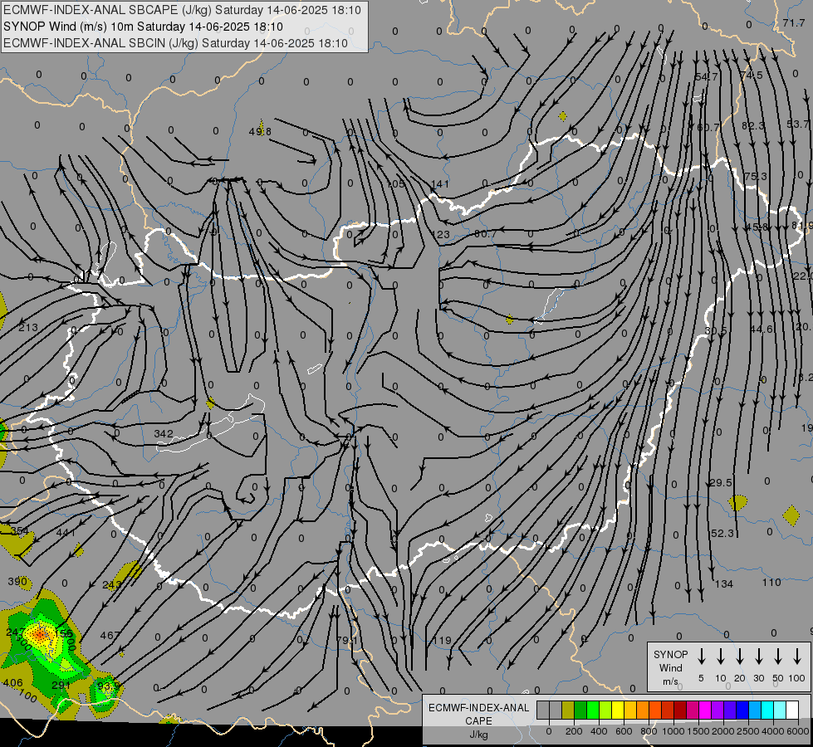
Task: Click the 49.8 CAPE value
Action: pos(260,132)
